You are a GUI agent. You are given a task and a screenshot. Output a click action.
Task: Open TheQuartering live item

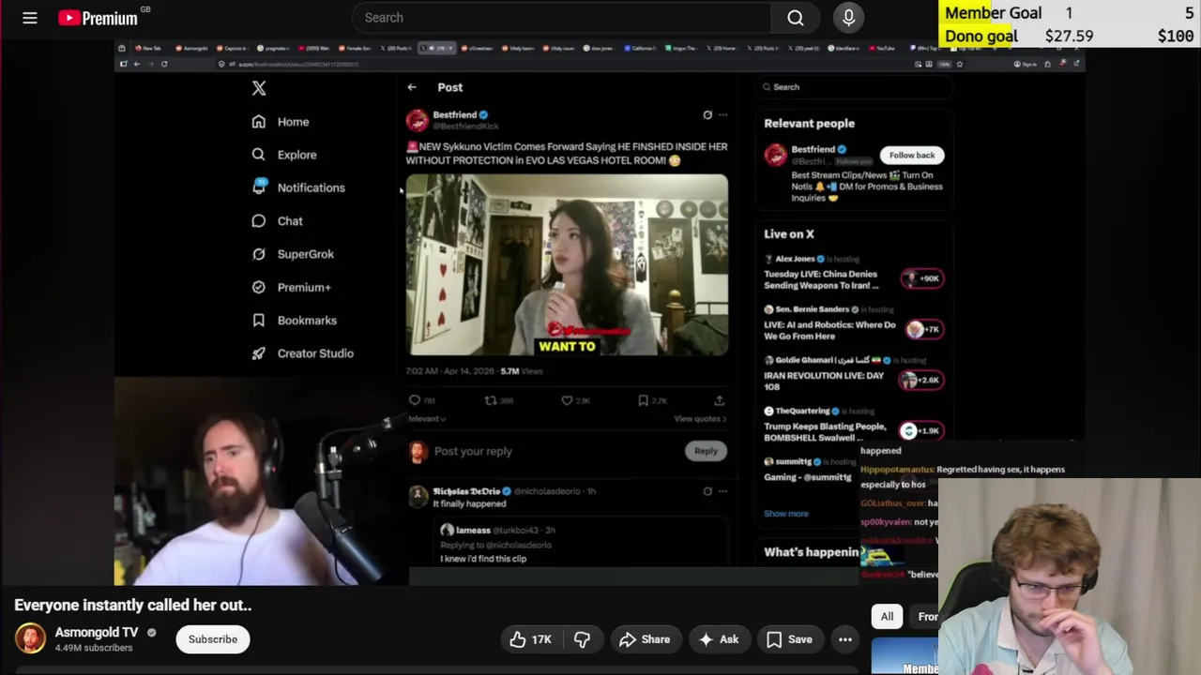coord(852,424)
